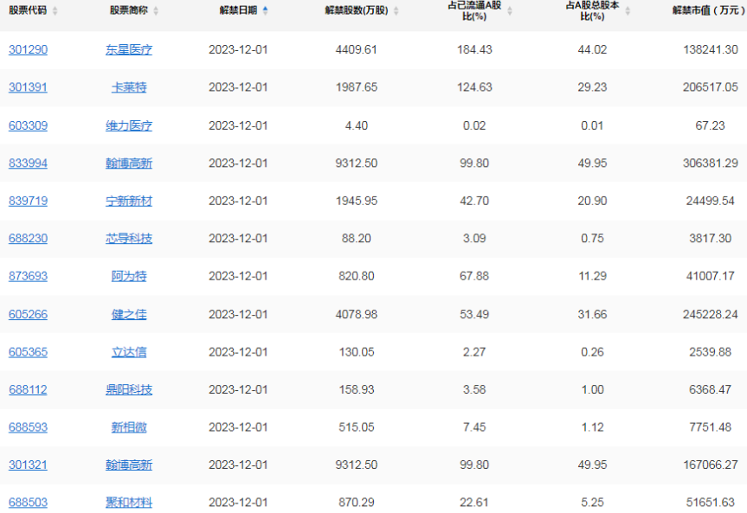Open stock code 688230 link
Viewport: 747px width, 513px height.
pos(28,238)
